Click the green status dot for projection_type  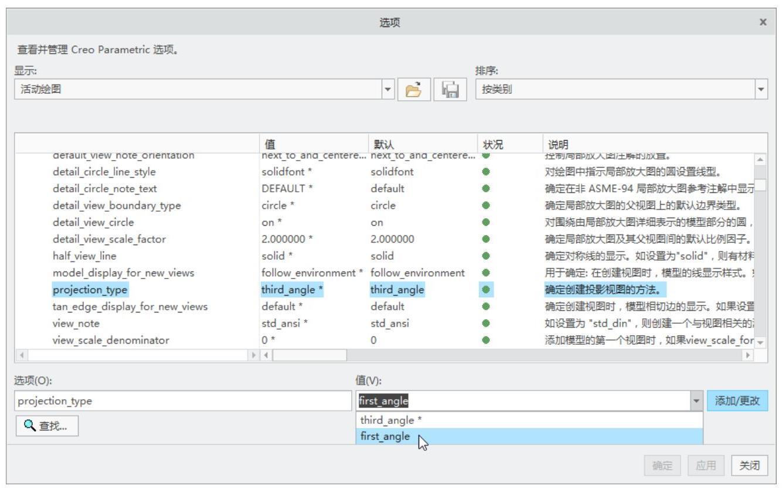coord(486,290)
